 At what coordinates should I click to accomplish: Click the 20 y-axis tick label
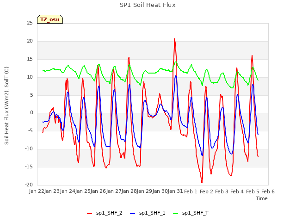pos(30,41)
